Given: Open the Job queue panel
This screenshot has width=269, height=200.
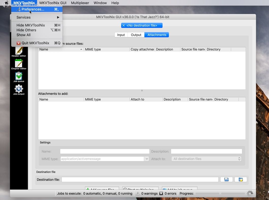Looking at the screenshot, I should [19, 77].
